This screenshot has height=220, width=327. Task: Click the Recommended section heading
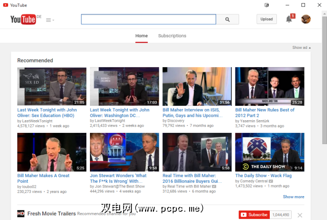point(35,60)
